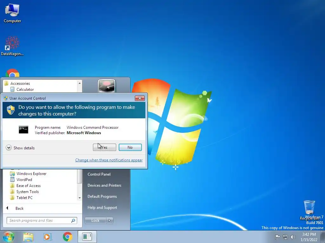The height and width of the screenshot is (243, 325).
Task: Open Google Chrome from the taskbar
Action: pos(67,237)
